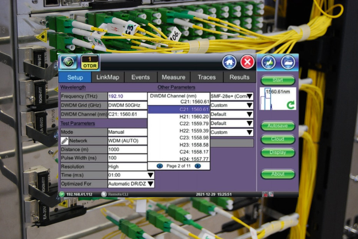358x239 pixels.
Task: Click the Pulse Width value field
Action: 127,158
